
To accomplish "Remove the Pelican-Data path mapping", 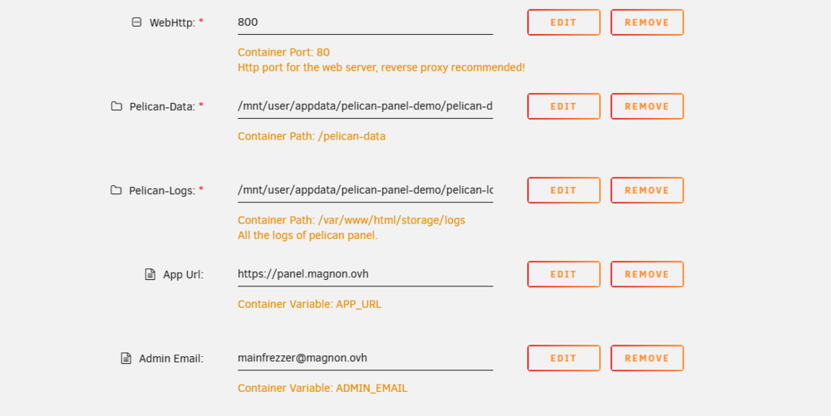I will click(x=647, y=106).
